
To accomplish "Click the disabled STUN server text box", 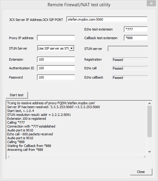I will click(128, 49).
